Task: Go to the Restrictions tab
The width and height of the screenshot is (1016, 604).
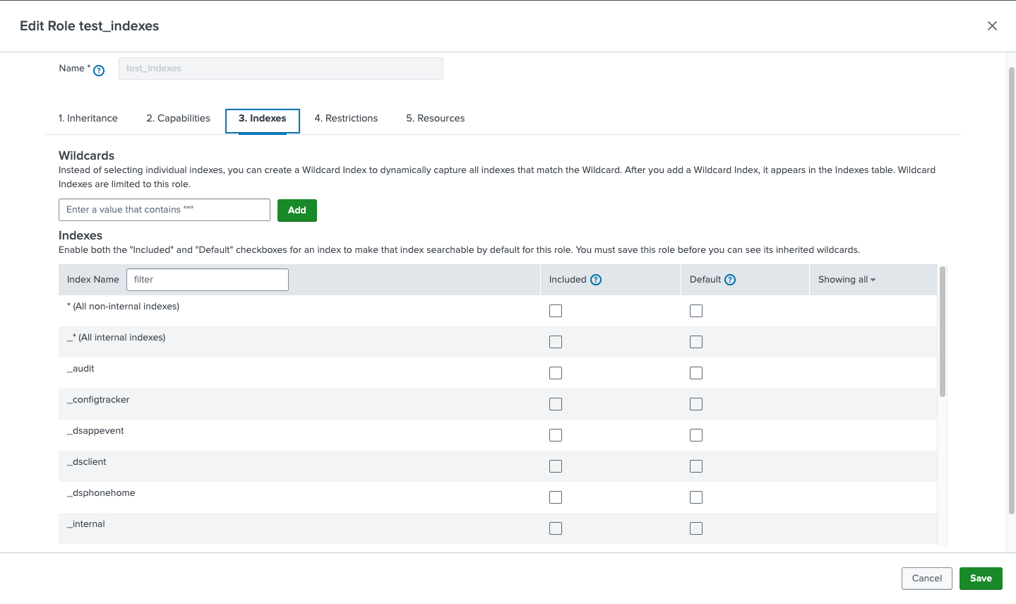Action: [x=346, y=119]
